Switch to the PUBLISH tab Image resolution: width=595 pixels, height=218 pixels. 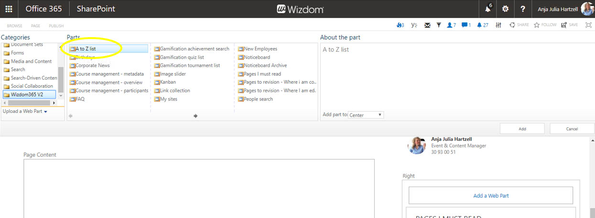click(x=56, y=26)
